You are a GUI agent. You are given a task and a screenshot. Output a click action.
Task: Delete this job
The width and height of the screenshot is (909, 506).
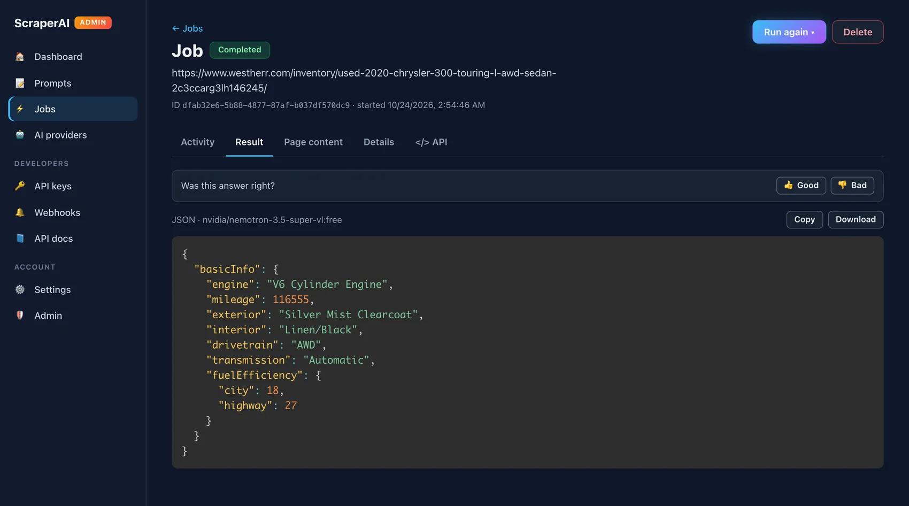pos(858,32)
